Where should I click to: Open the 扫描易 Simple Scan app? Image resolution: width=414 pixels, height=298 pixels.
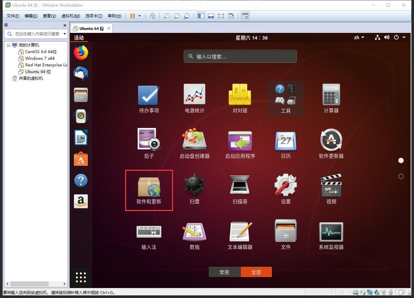pyautogui.click(x=240, y=189)
